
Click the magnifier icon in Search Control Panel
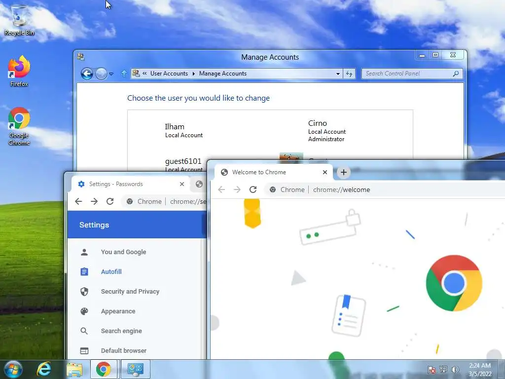click(456, 74)
